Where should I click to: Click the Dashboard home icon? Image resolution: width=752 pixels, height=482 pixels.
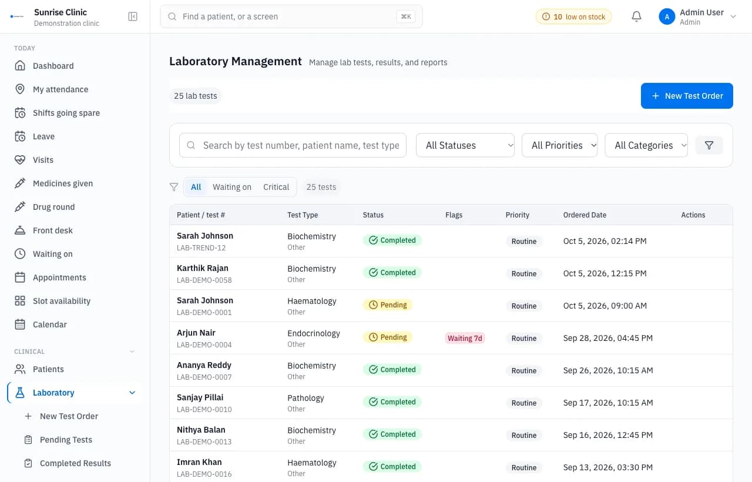[20, 66]
